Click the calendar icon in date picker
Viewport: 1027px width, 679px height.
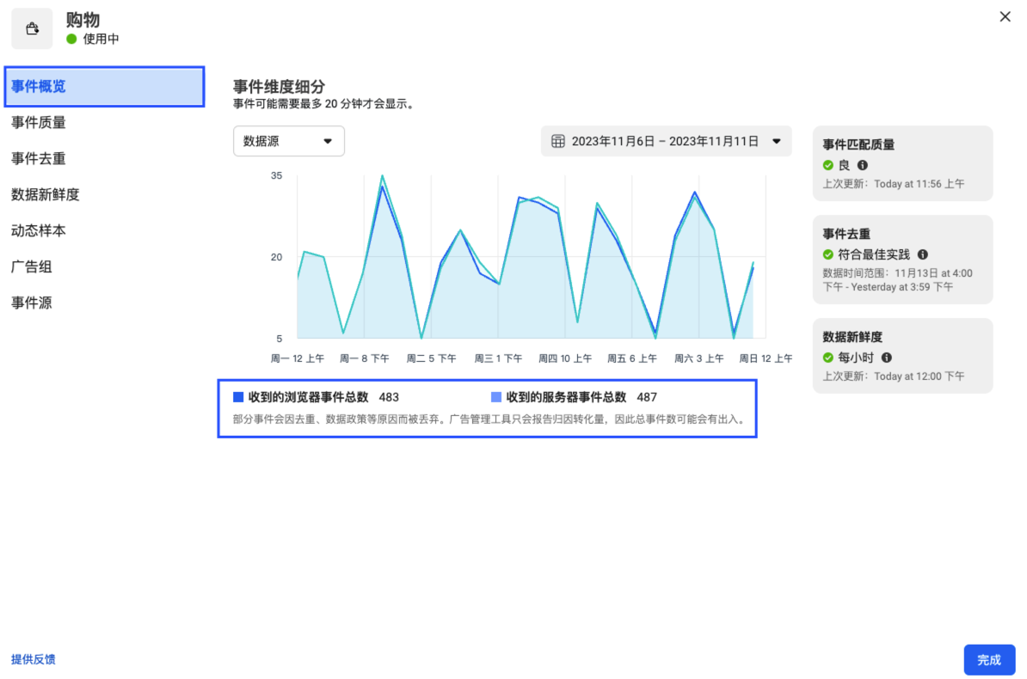coord(557,141)
